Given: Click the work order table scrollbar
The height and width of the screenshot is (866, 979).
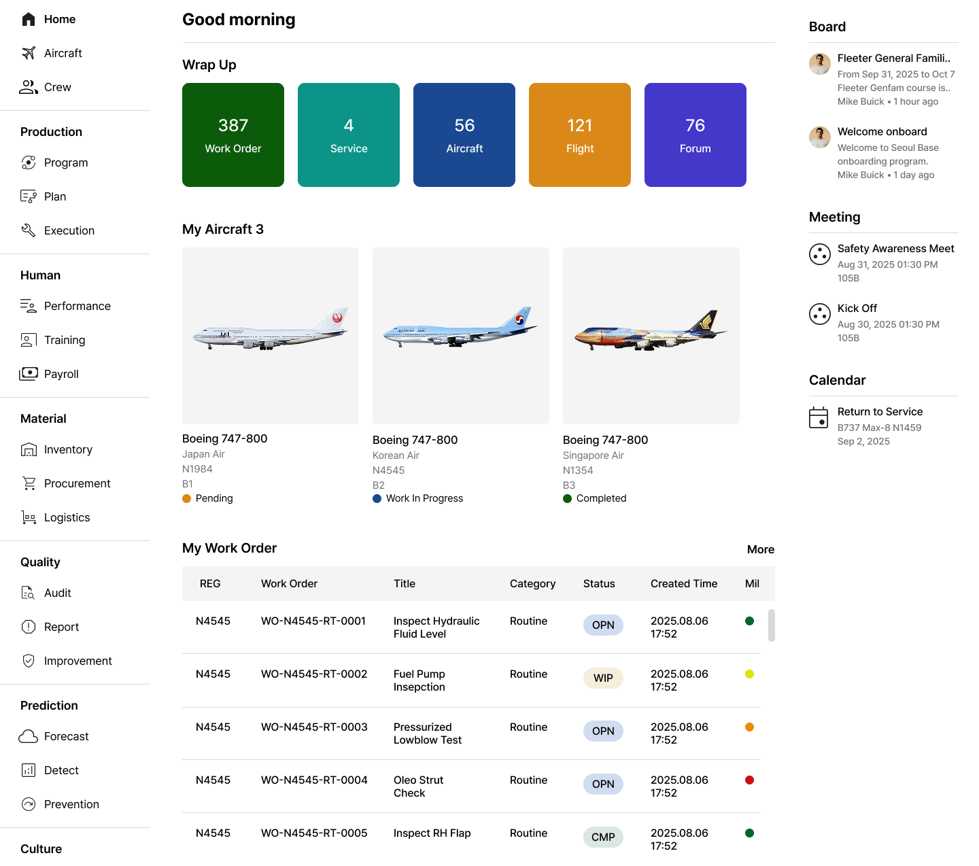Looking at the screenshot, I should point(772,625).
